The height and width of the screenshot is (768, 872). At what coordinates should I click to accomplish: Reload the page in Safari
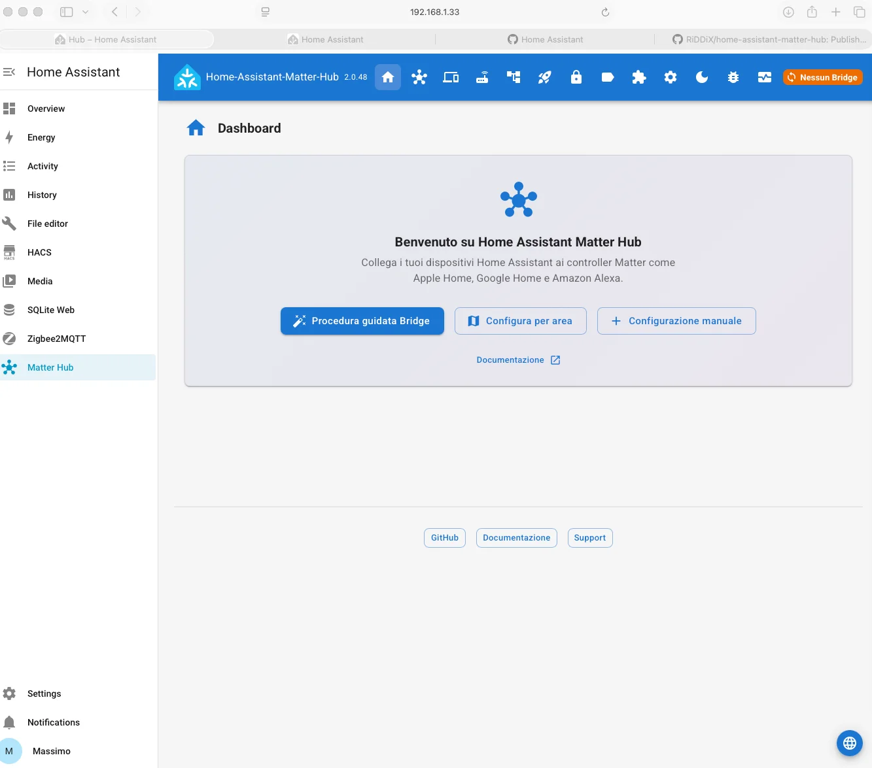pyautogui.click(x=605, y=12)
